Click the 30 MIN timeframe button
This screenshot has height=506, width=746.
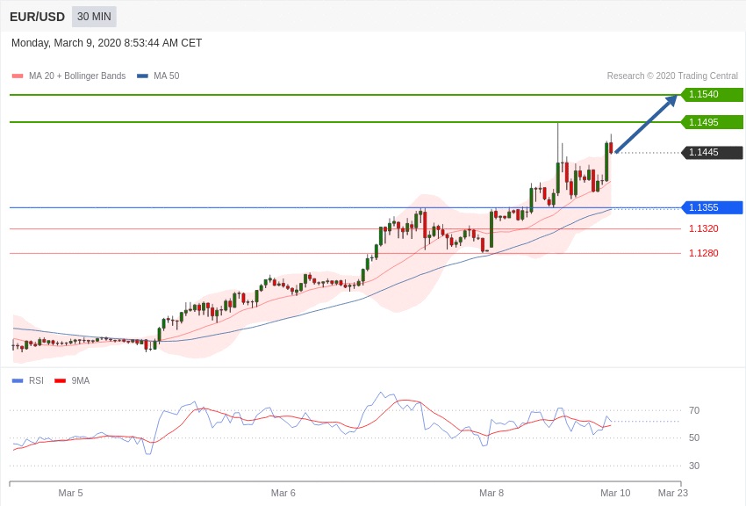coord(94,17)
